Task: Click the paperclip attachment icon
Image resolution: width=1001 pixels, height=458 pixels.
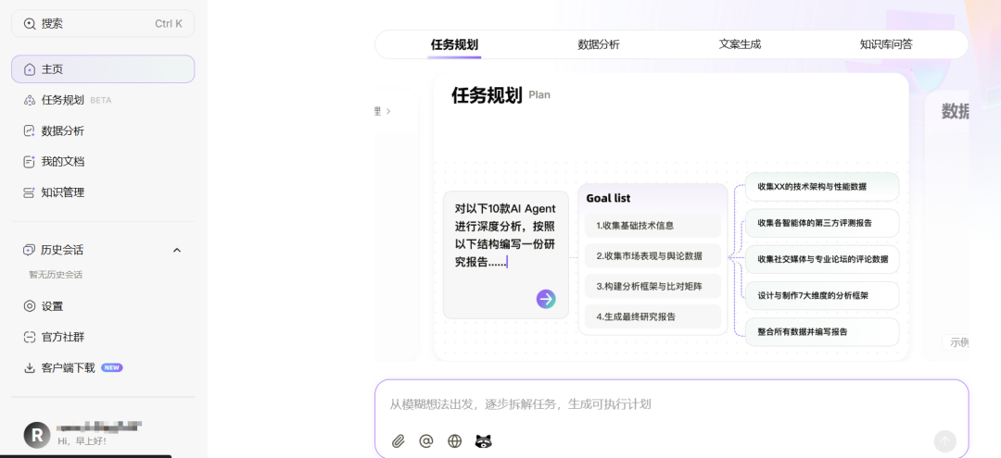Action: pos(399,440)
